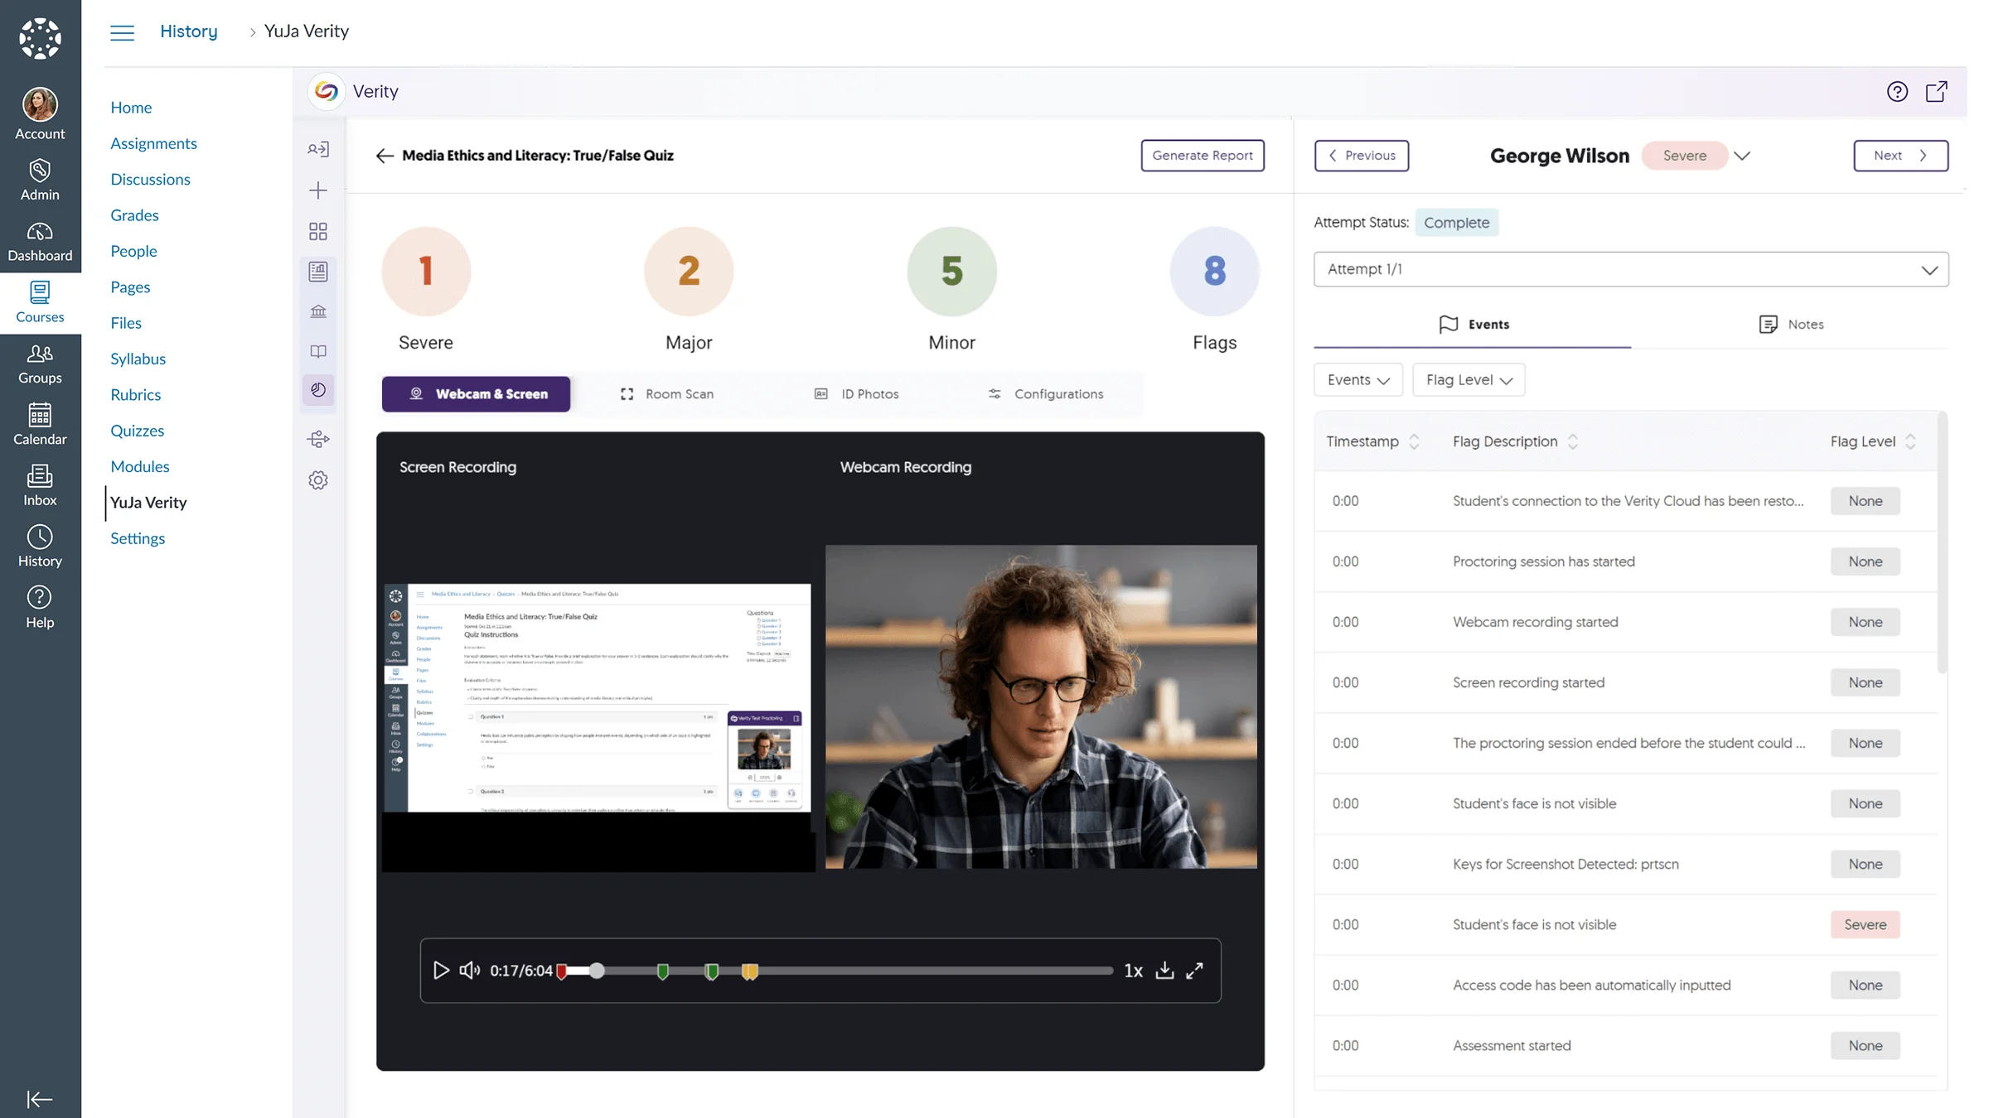The width and height of the screenshot is (1989, 1118).
Task: Jump to red severe flag marker
Action: [x=562, y=971]
